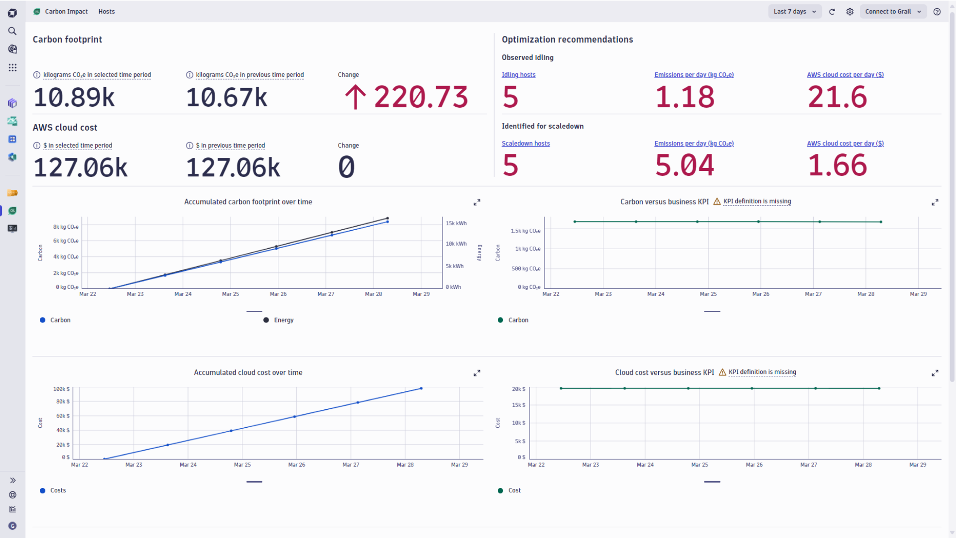Open the Idling hosts link
The width and height of the screenshot is (956, 538).
click(518, 75)
